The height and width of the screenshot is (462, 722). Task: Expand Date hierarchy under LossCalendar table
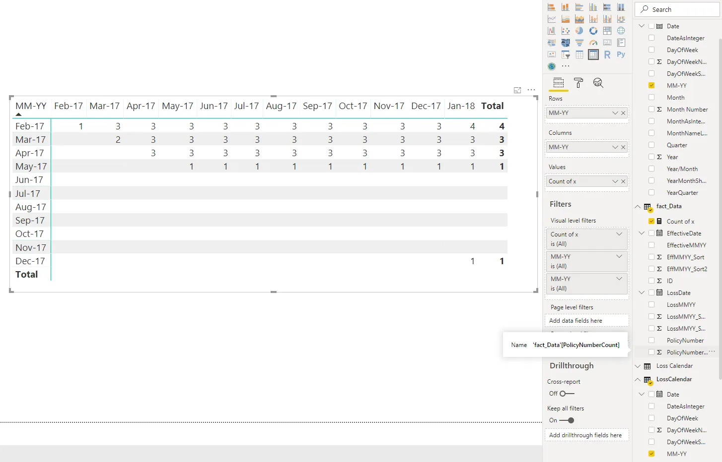642,394
